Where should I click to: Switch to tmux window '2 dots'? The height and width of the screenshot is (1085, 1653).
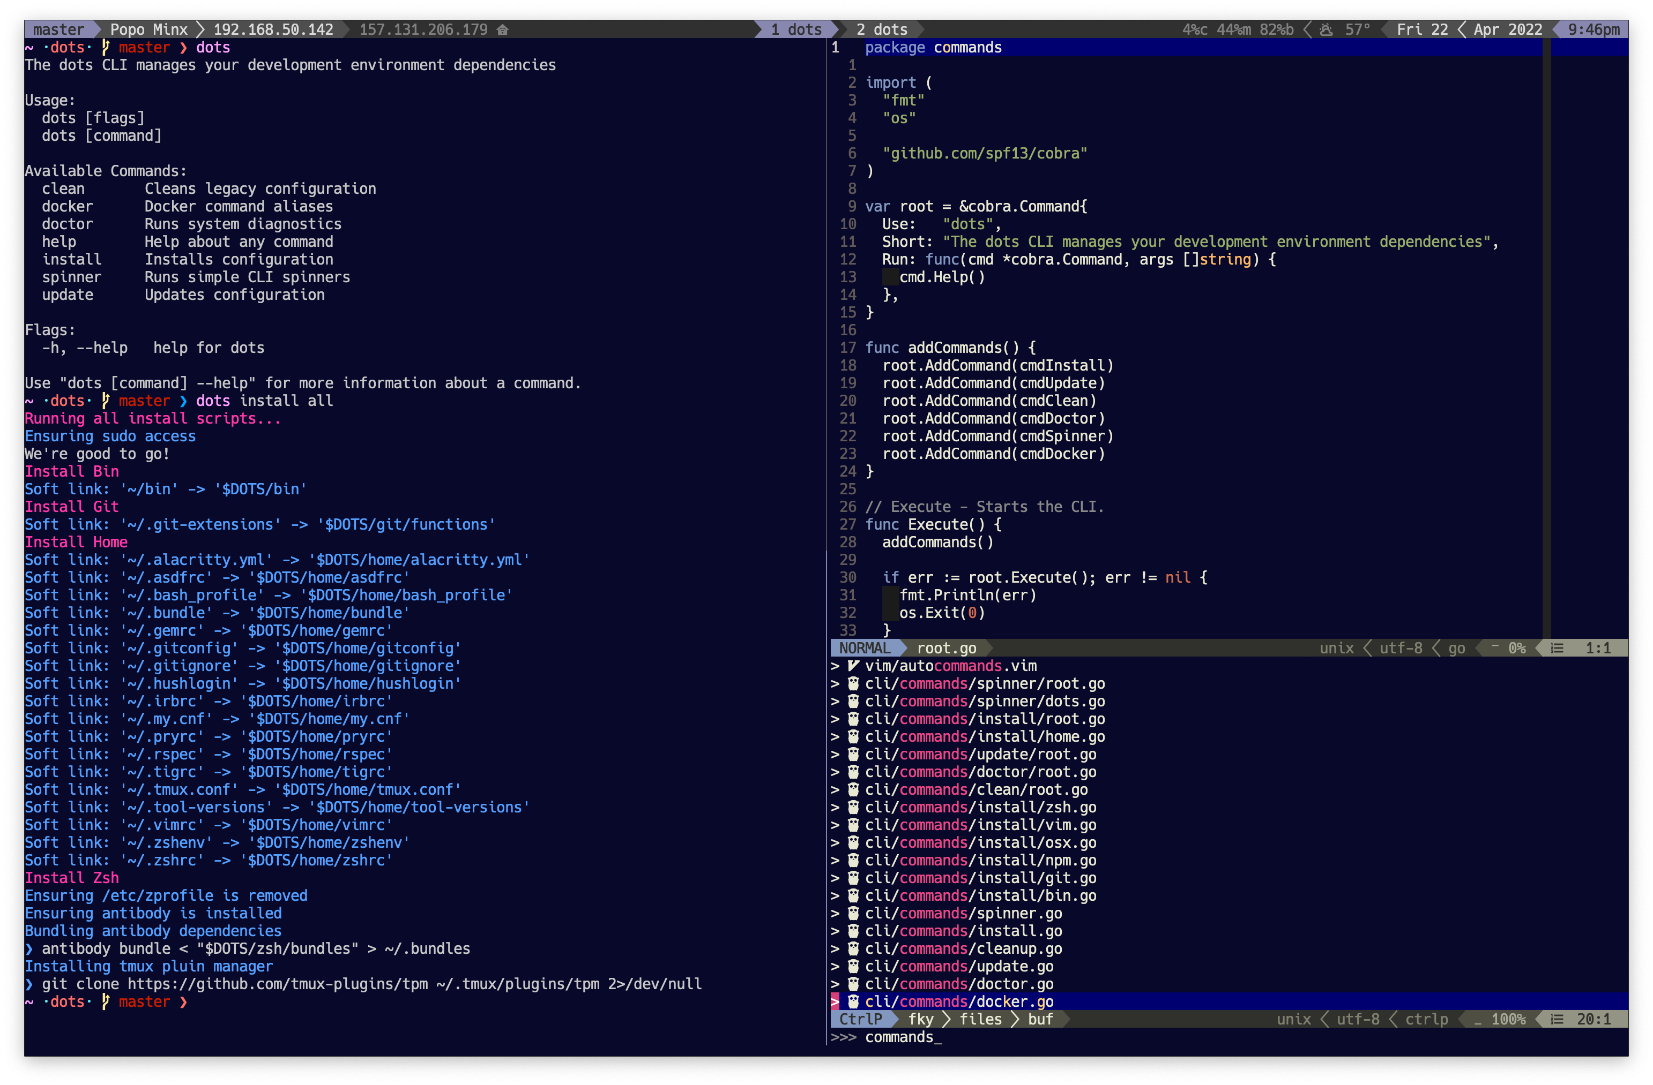881,29
